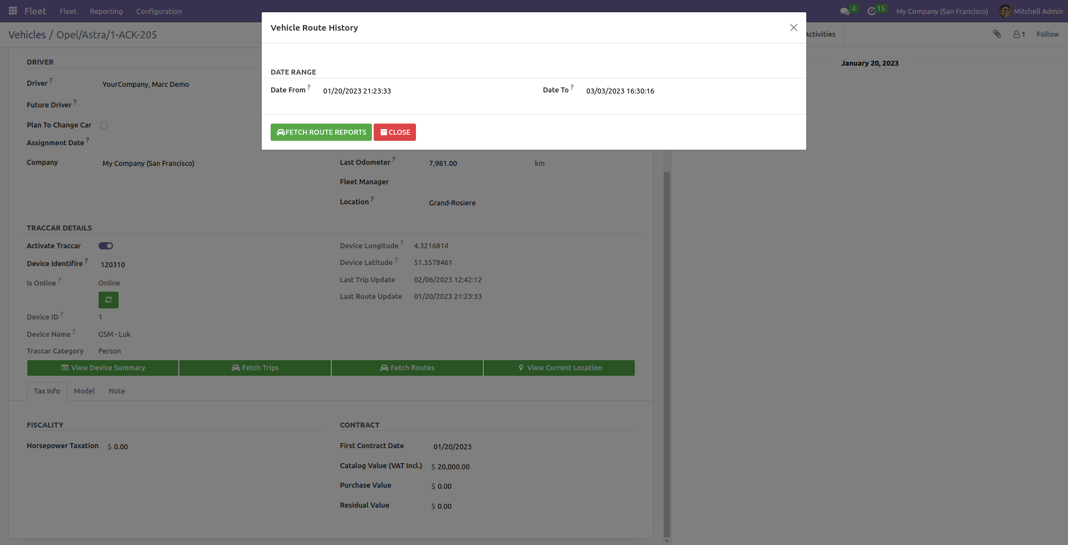
Task: Open the discuss messages icon
Action: (845, 11)
